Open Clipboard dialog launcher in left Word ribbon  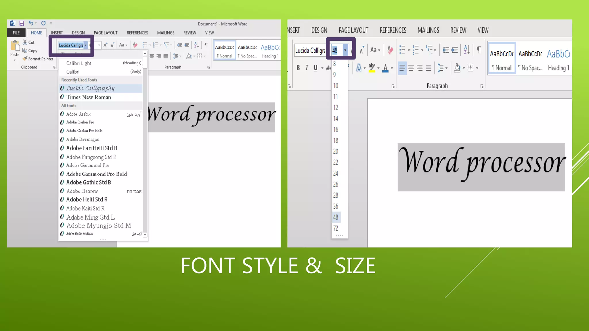54,67
